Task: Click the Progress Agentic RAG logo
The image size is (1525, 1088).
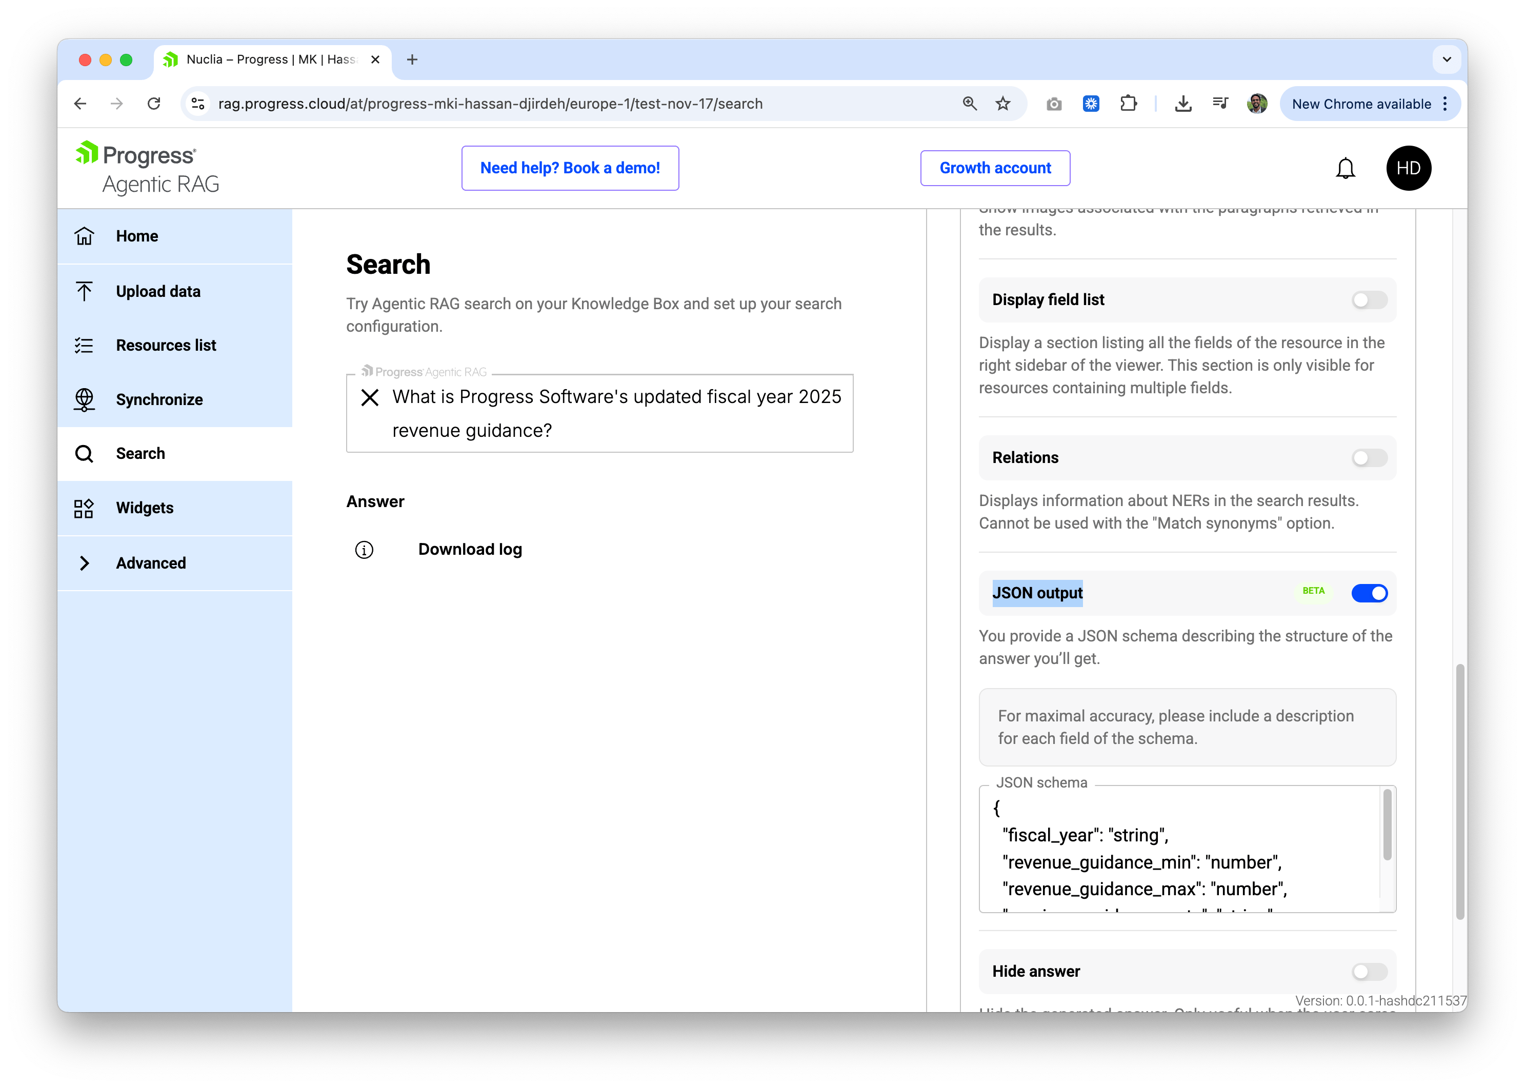Action: coord(147,168)
